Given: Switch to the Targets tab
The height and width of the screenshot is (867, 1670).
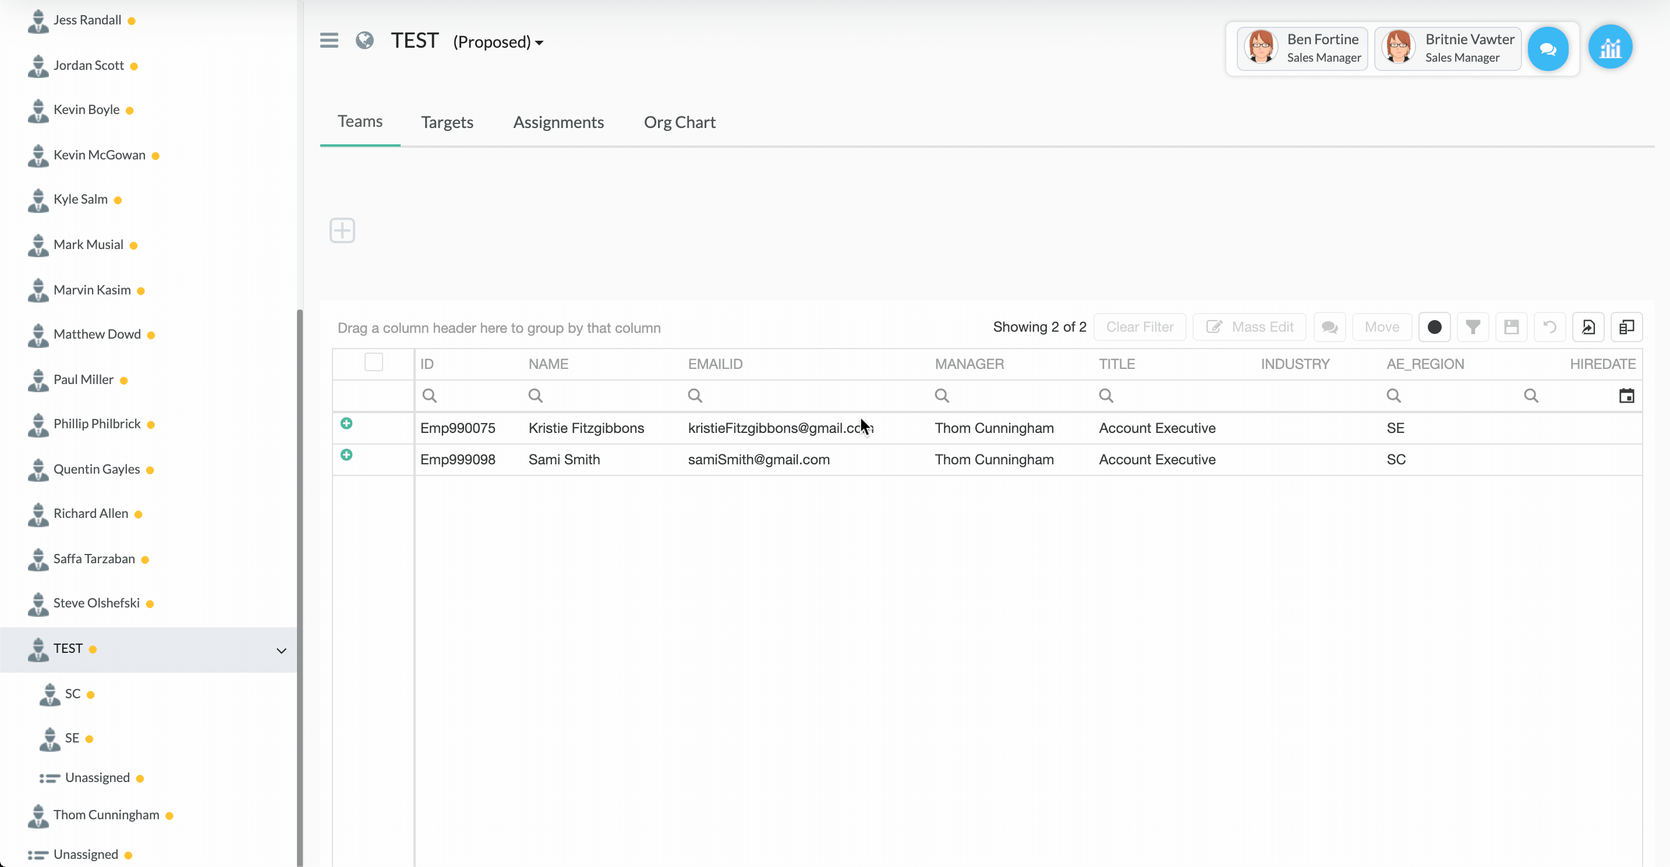Looking at the screenshot, I should (x=447, y=122).
